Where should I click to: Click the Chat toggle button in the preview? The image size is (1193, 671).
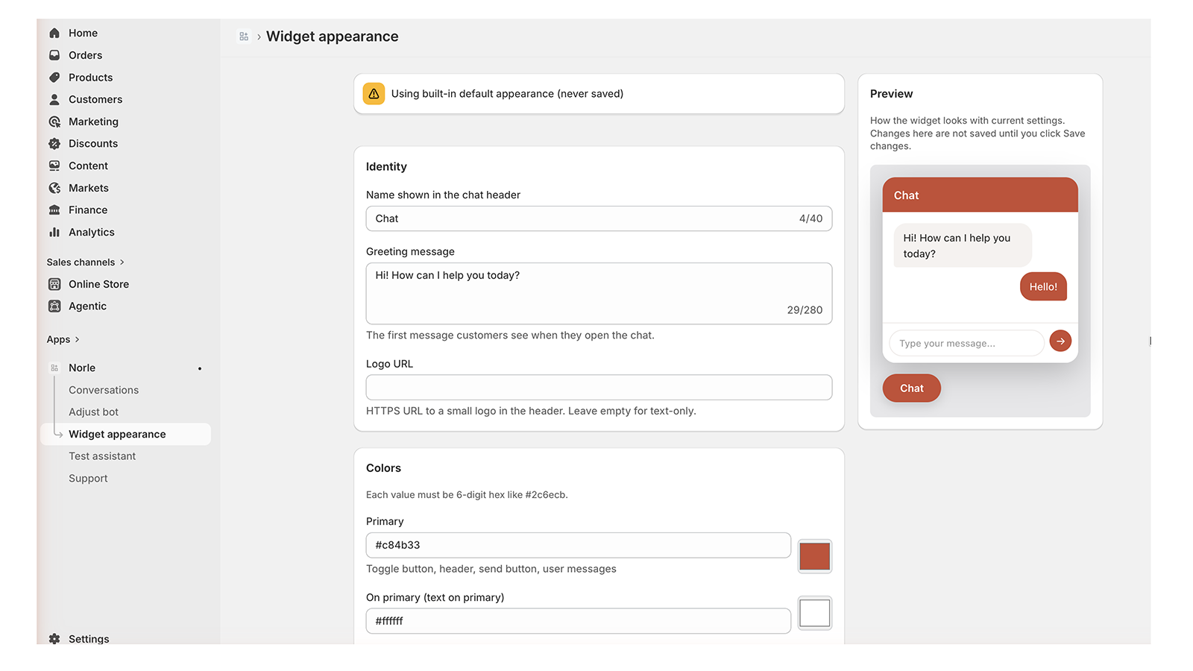(x=911, y=388)
